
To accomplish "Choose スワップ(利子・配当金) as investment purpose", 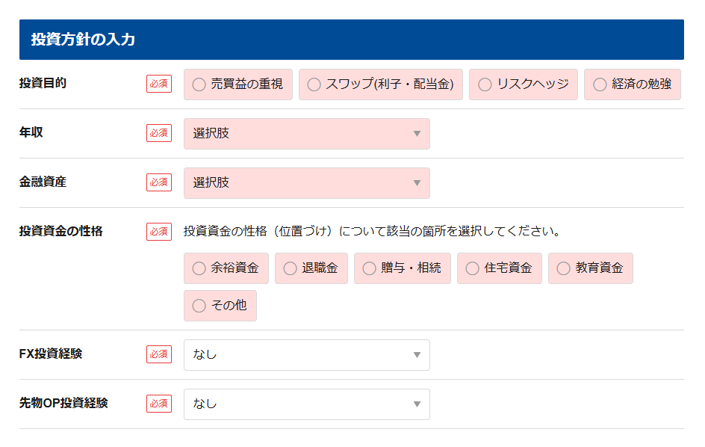I will pyautogui.click(x=314, y=84).
